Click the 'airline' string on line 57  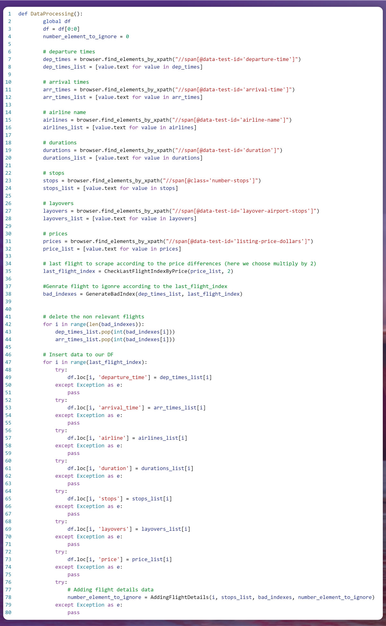point(112,438)
